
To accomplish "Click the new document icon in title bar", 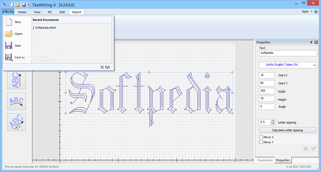I will click(x=13, y=5).
